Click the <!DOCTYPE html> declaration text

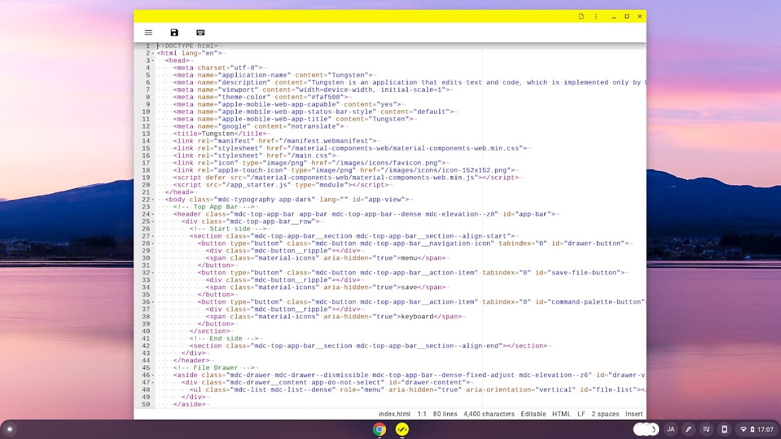tap(187, 46)
